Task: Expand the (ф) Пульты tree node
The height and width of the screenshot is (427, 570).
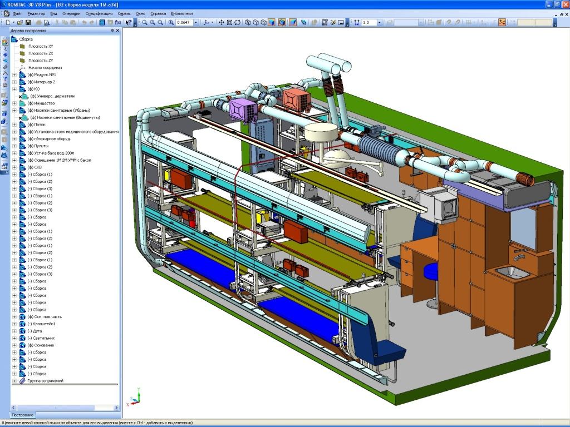Action: coord(14,146)
